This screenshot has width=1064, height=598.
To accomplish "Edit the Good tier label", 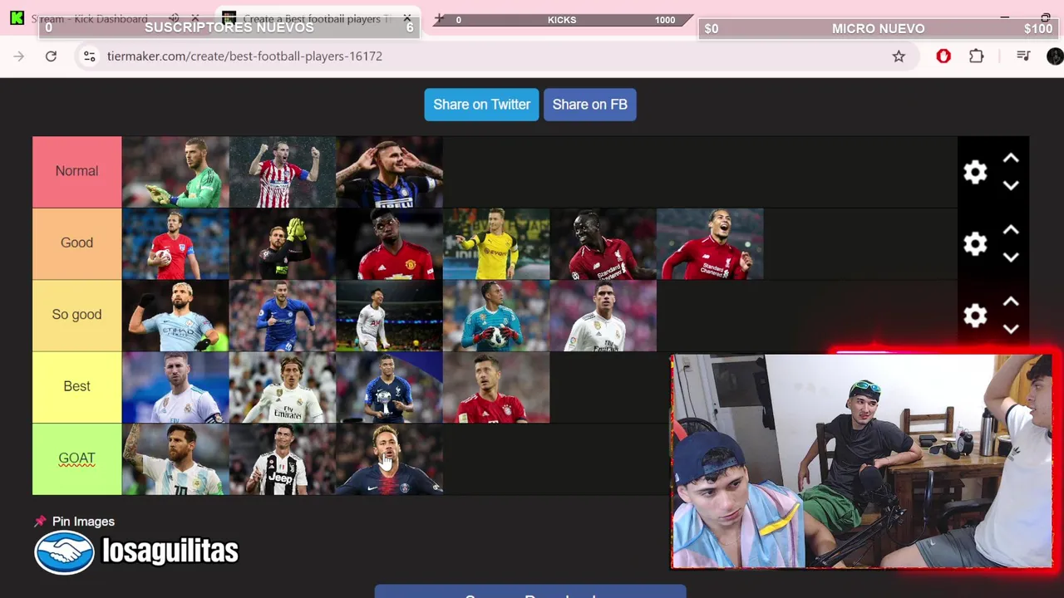I will coord(76,243).
